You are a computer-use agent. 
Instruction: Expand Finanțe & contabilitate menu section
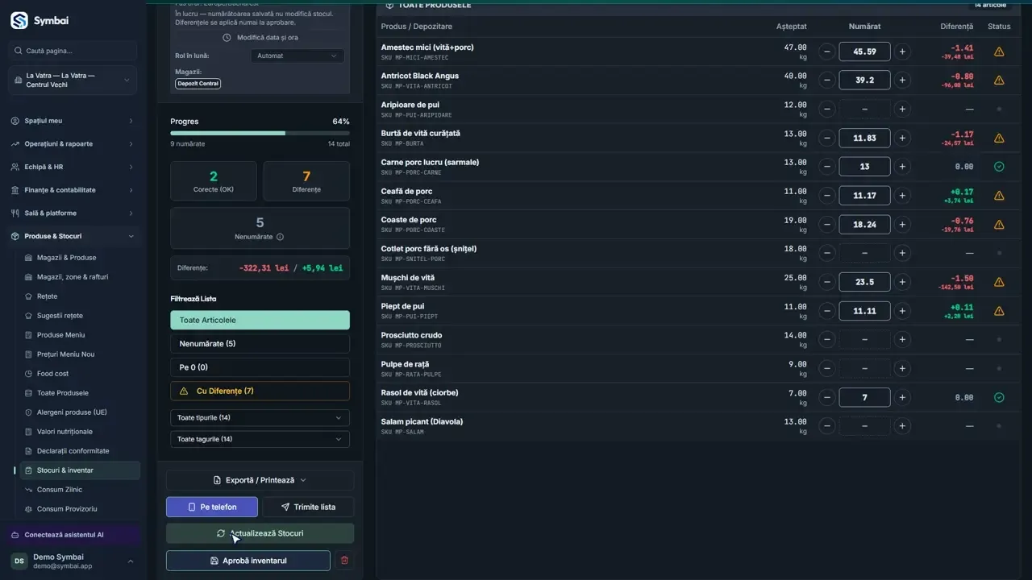pyautogui.click(x=73, y=190)
